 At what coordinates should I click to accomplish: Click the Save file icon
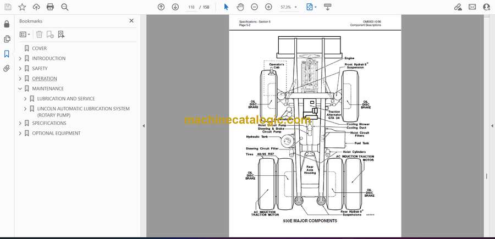coord(8,7)
